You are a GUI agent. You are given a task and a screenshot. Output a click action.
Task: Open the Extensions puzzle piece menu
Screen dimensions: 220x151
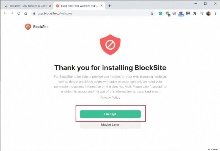195,13
